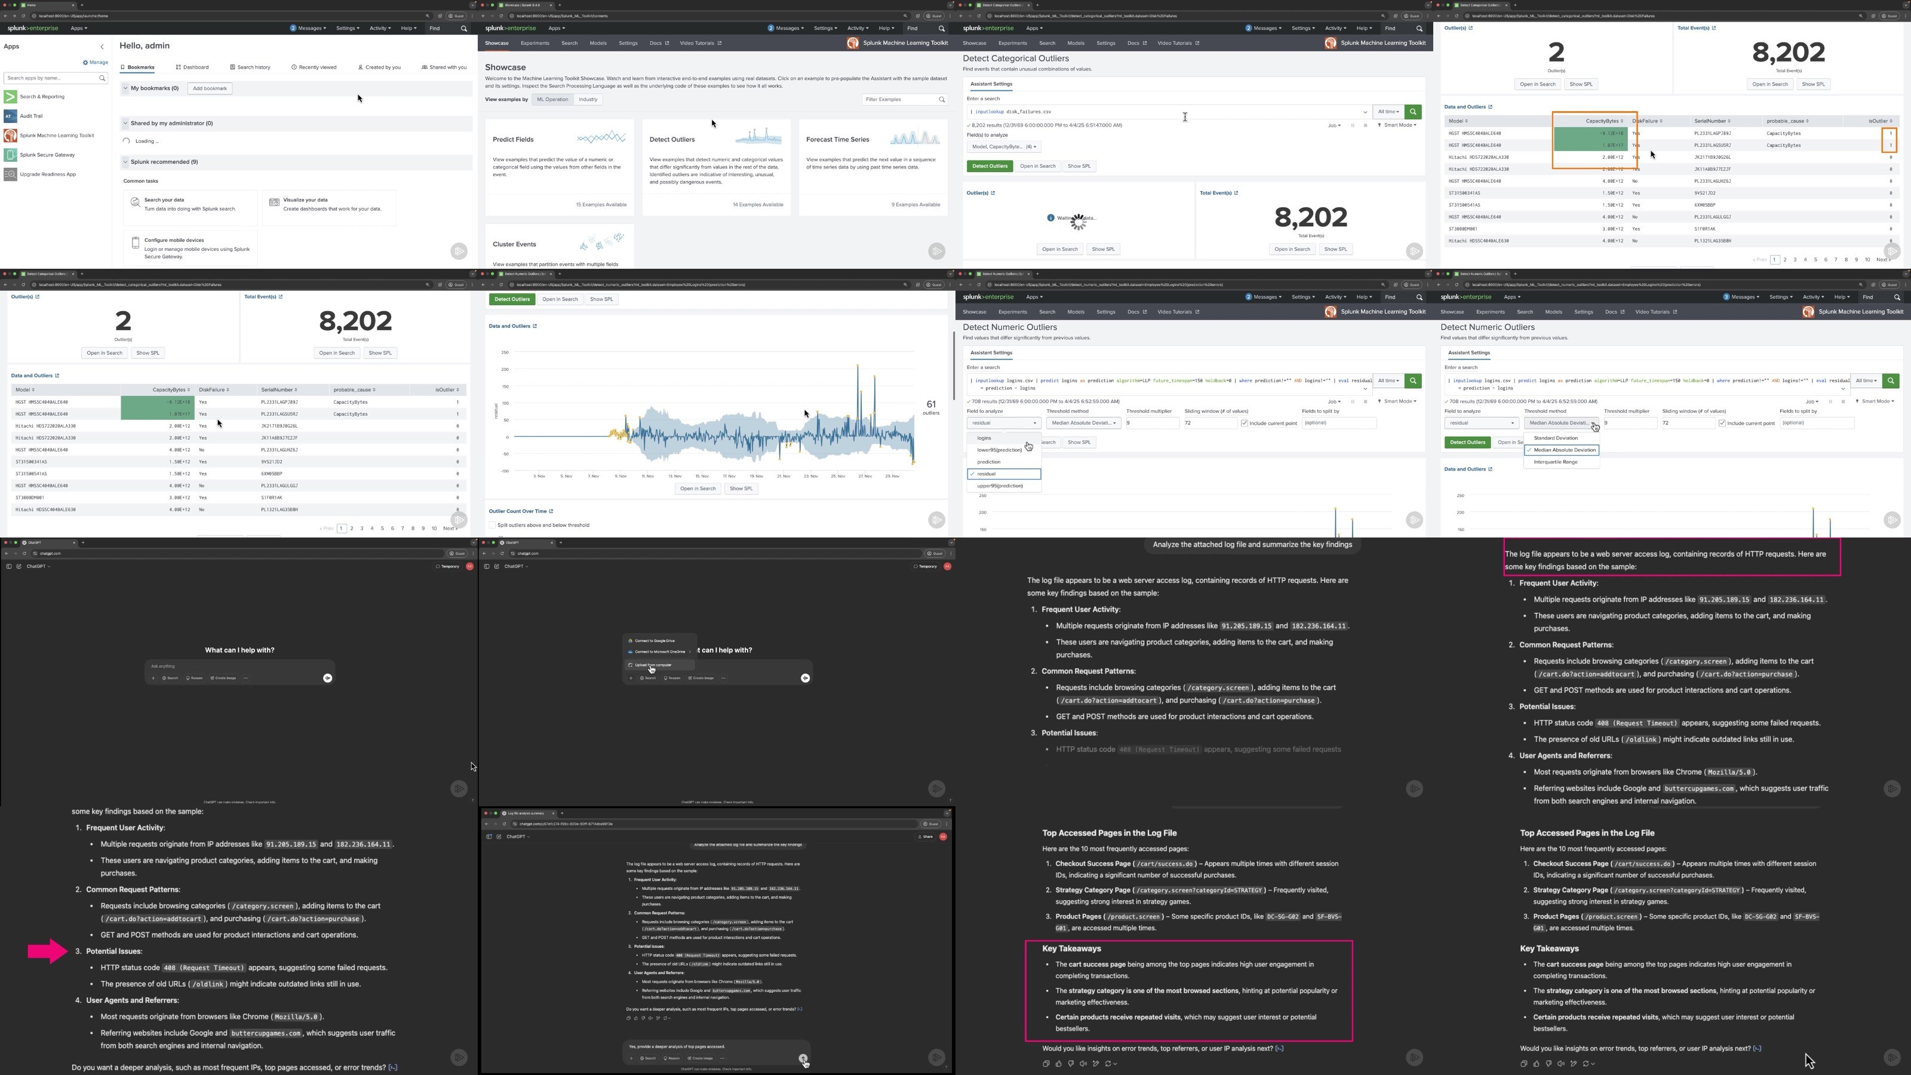The height and width of the screenshot is (1075, 1911).
Task: Switch to the Search history tab
Action: (250, 67)
